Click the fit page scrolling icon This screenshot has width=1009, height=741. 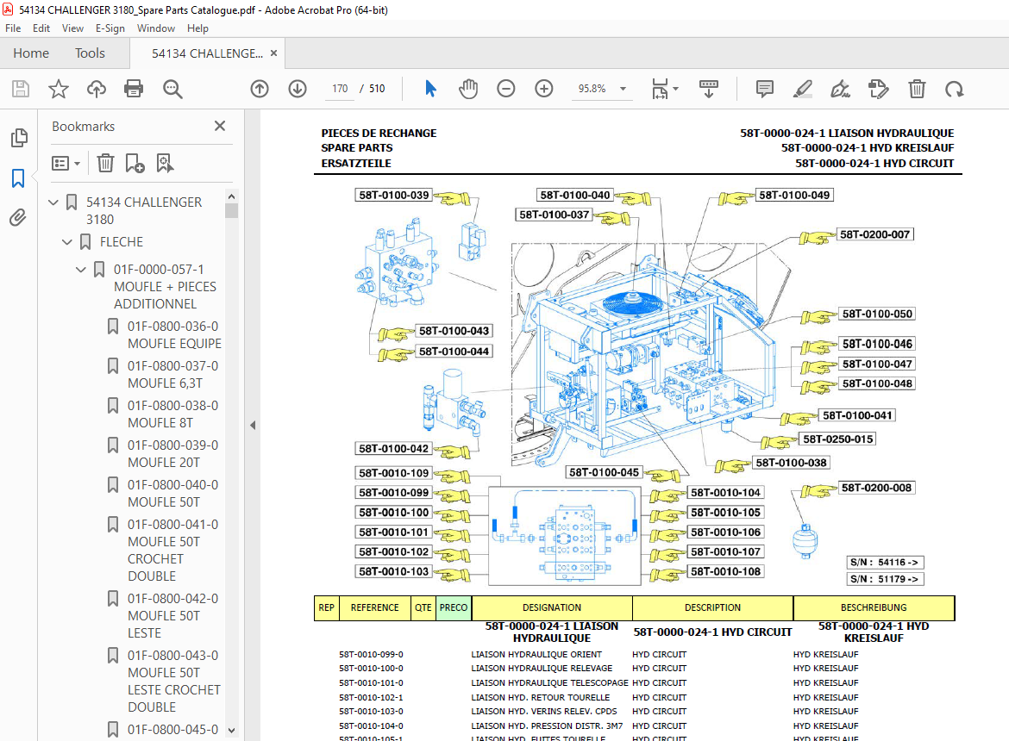tap(660, 89)
